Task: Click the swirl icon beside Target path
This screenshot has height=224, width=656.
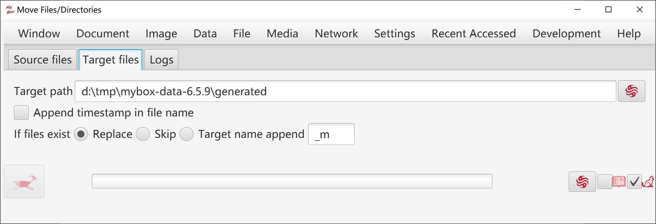Action: 632,91
